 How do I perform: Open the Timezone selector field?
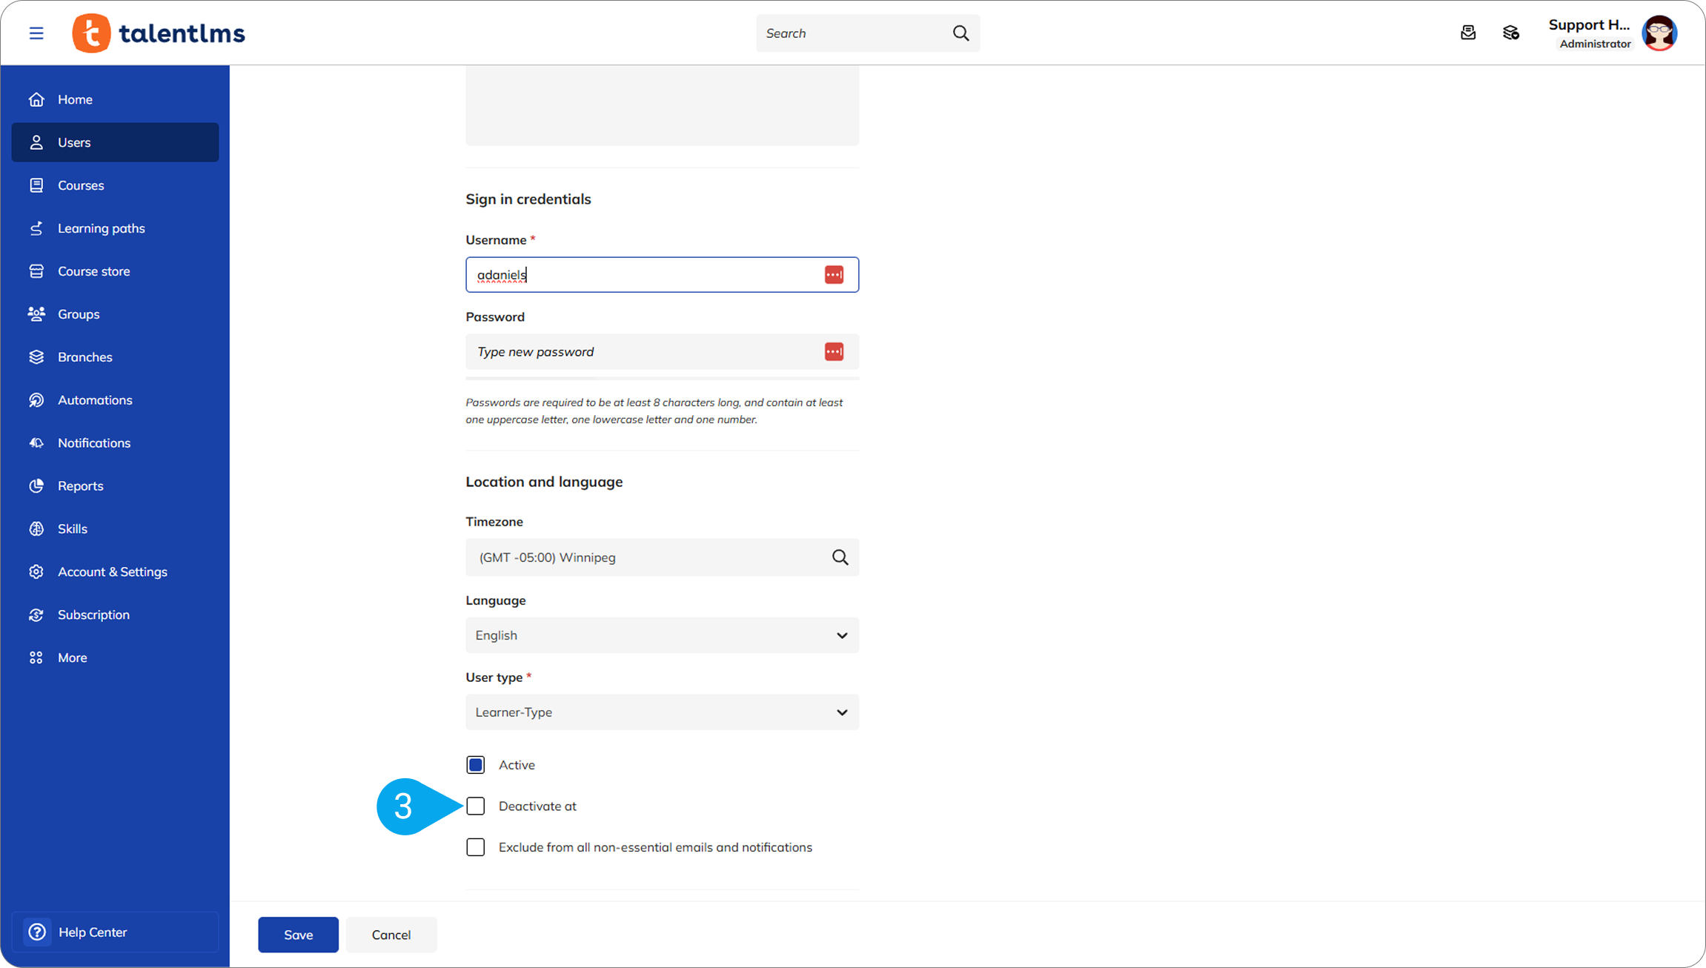coord(645,557)
